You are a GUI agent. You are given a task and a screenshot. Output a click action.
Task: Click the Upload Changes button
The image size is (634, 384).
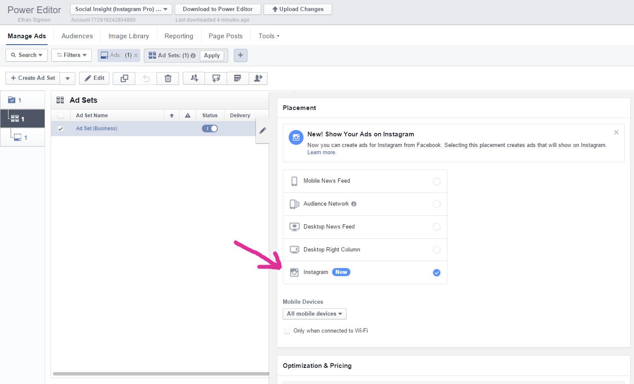point(298,9)
